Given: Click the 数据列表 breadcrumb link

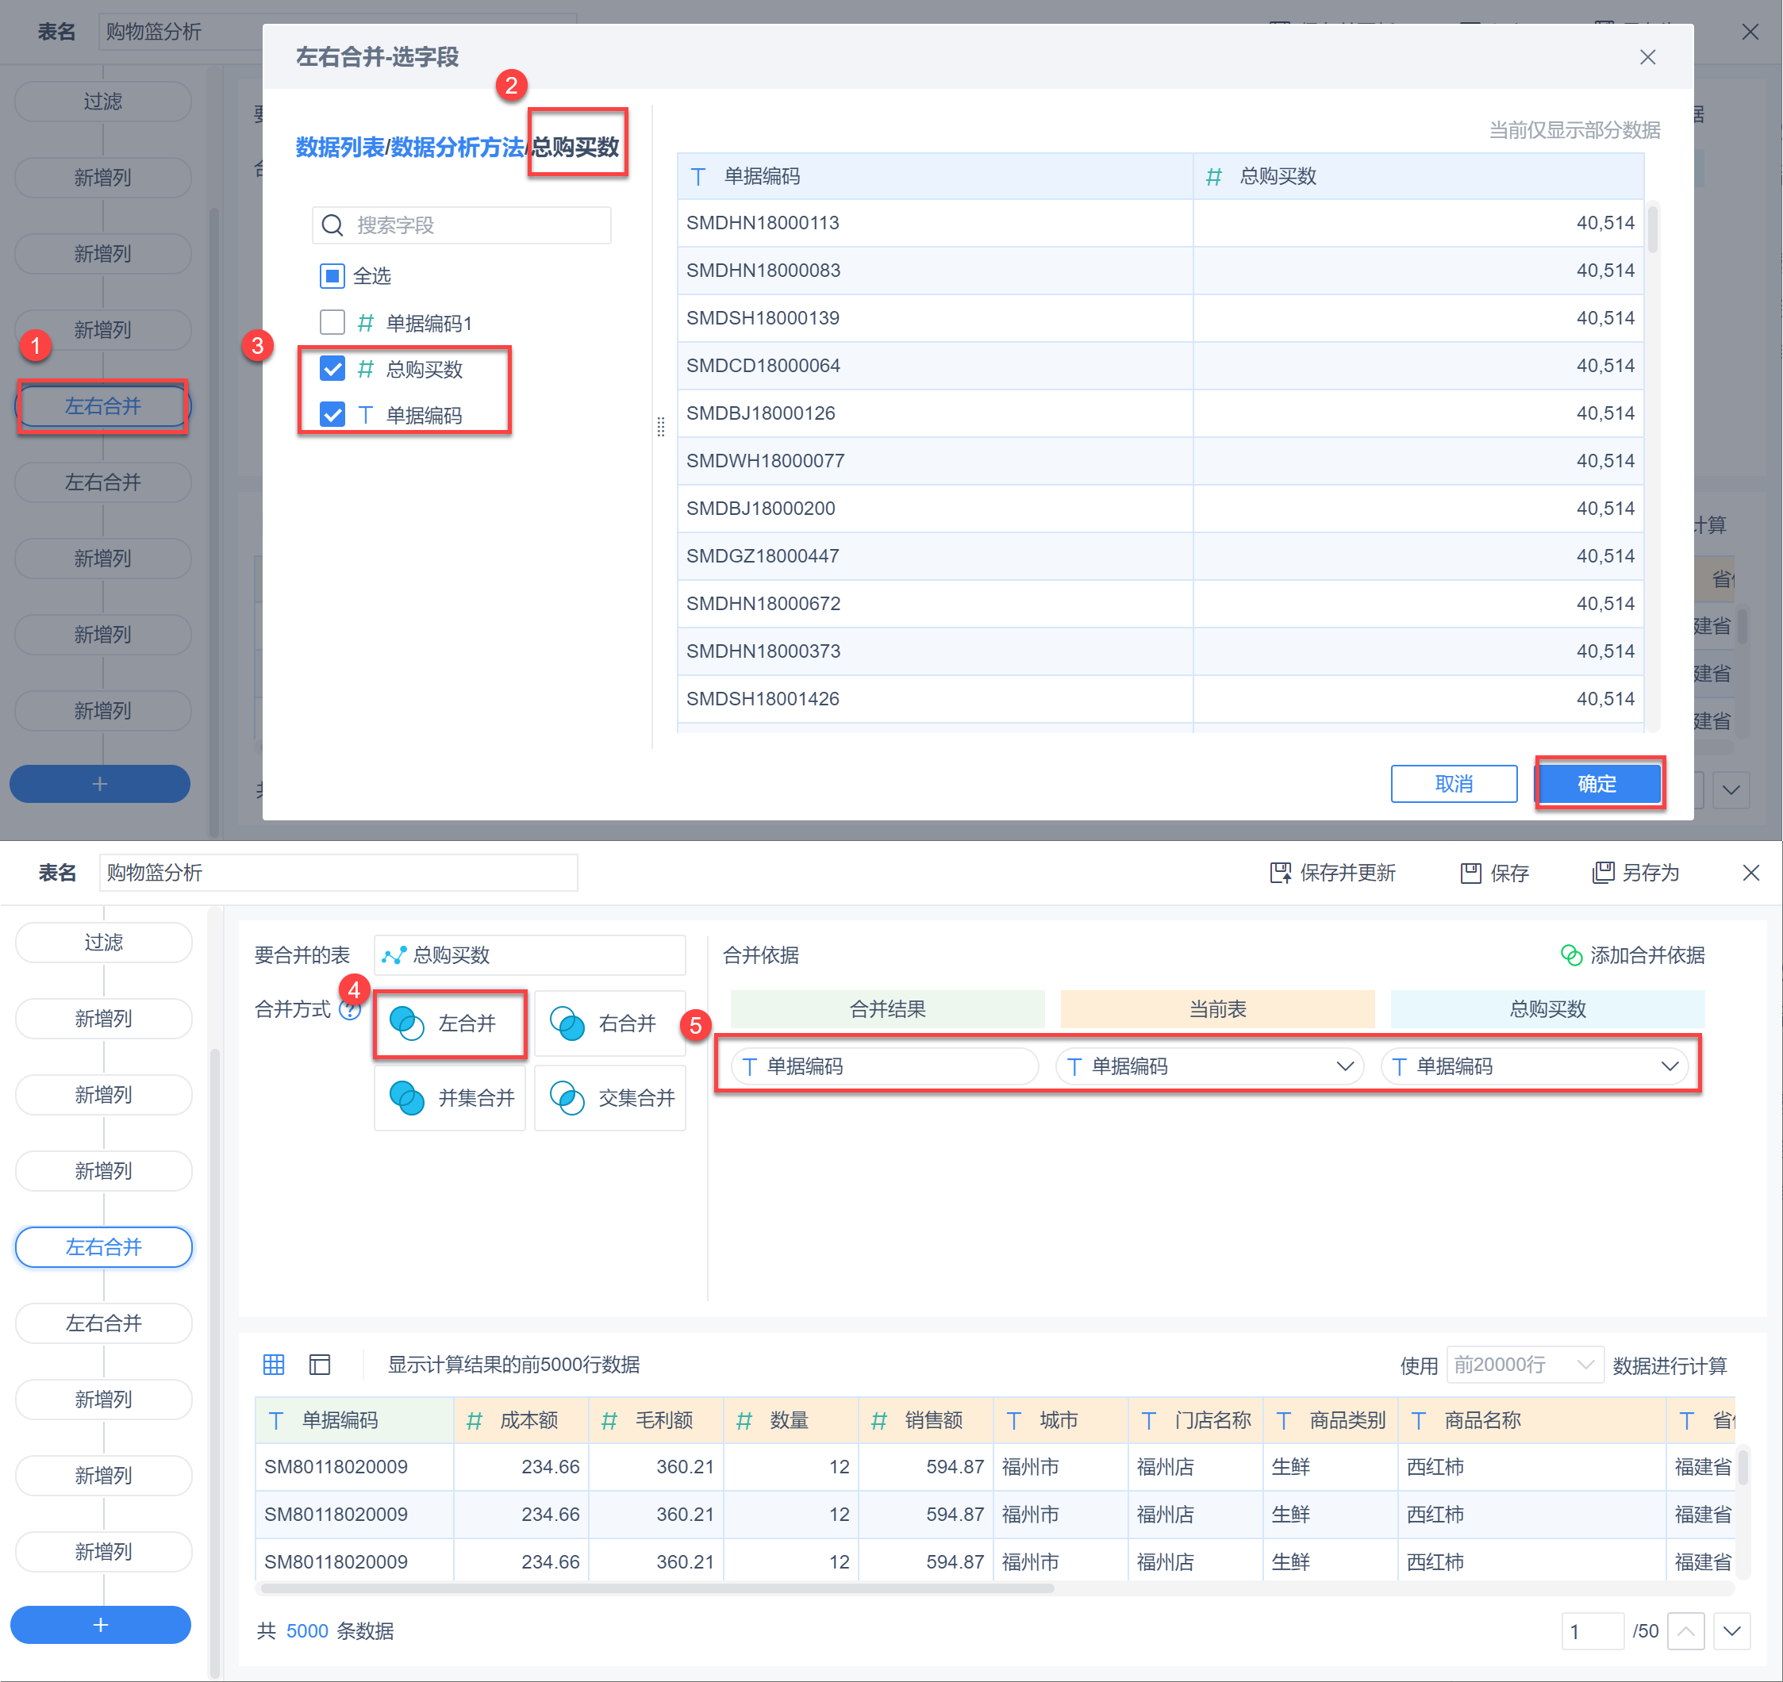Looking at the screenshot, I should click(x=339, y=147).
